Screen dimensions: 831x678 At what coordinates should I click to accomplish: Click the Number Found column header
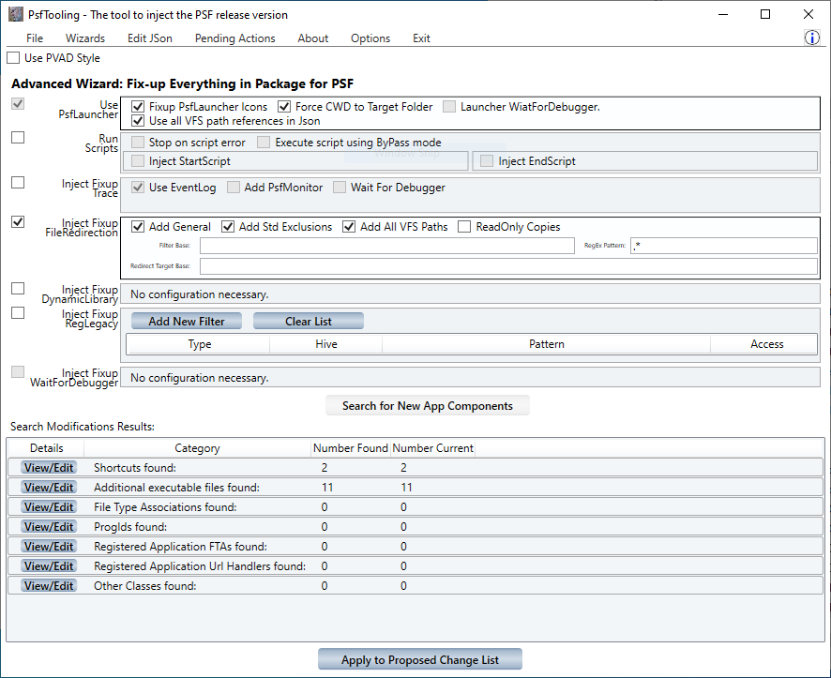click(x=350, y=448)
